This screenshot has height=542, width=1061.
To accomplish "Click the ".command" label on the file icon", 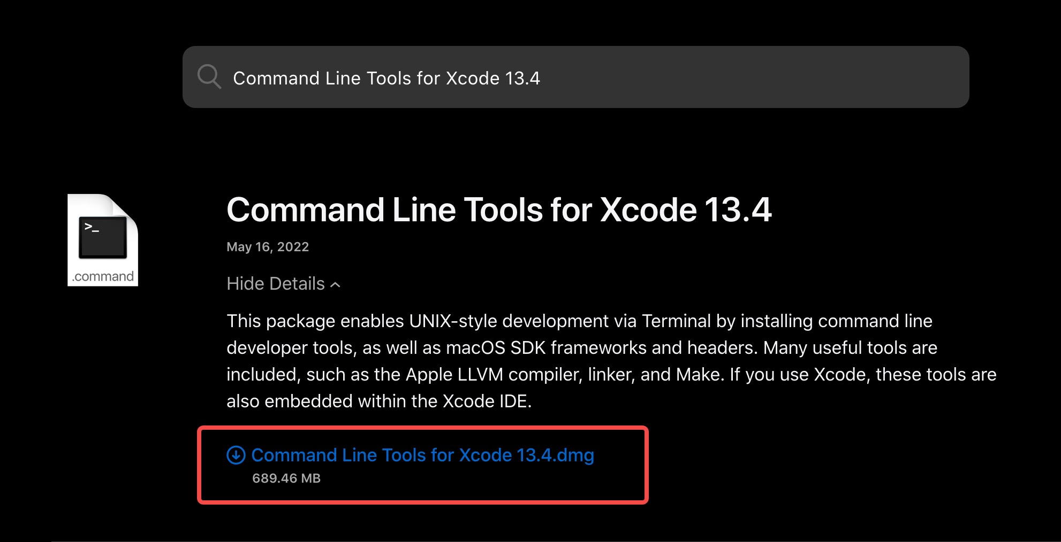I will [x=103, y=276].
